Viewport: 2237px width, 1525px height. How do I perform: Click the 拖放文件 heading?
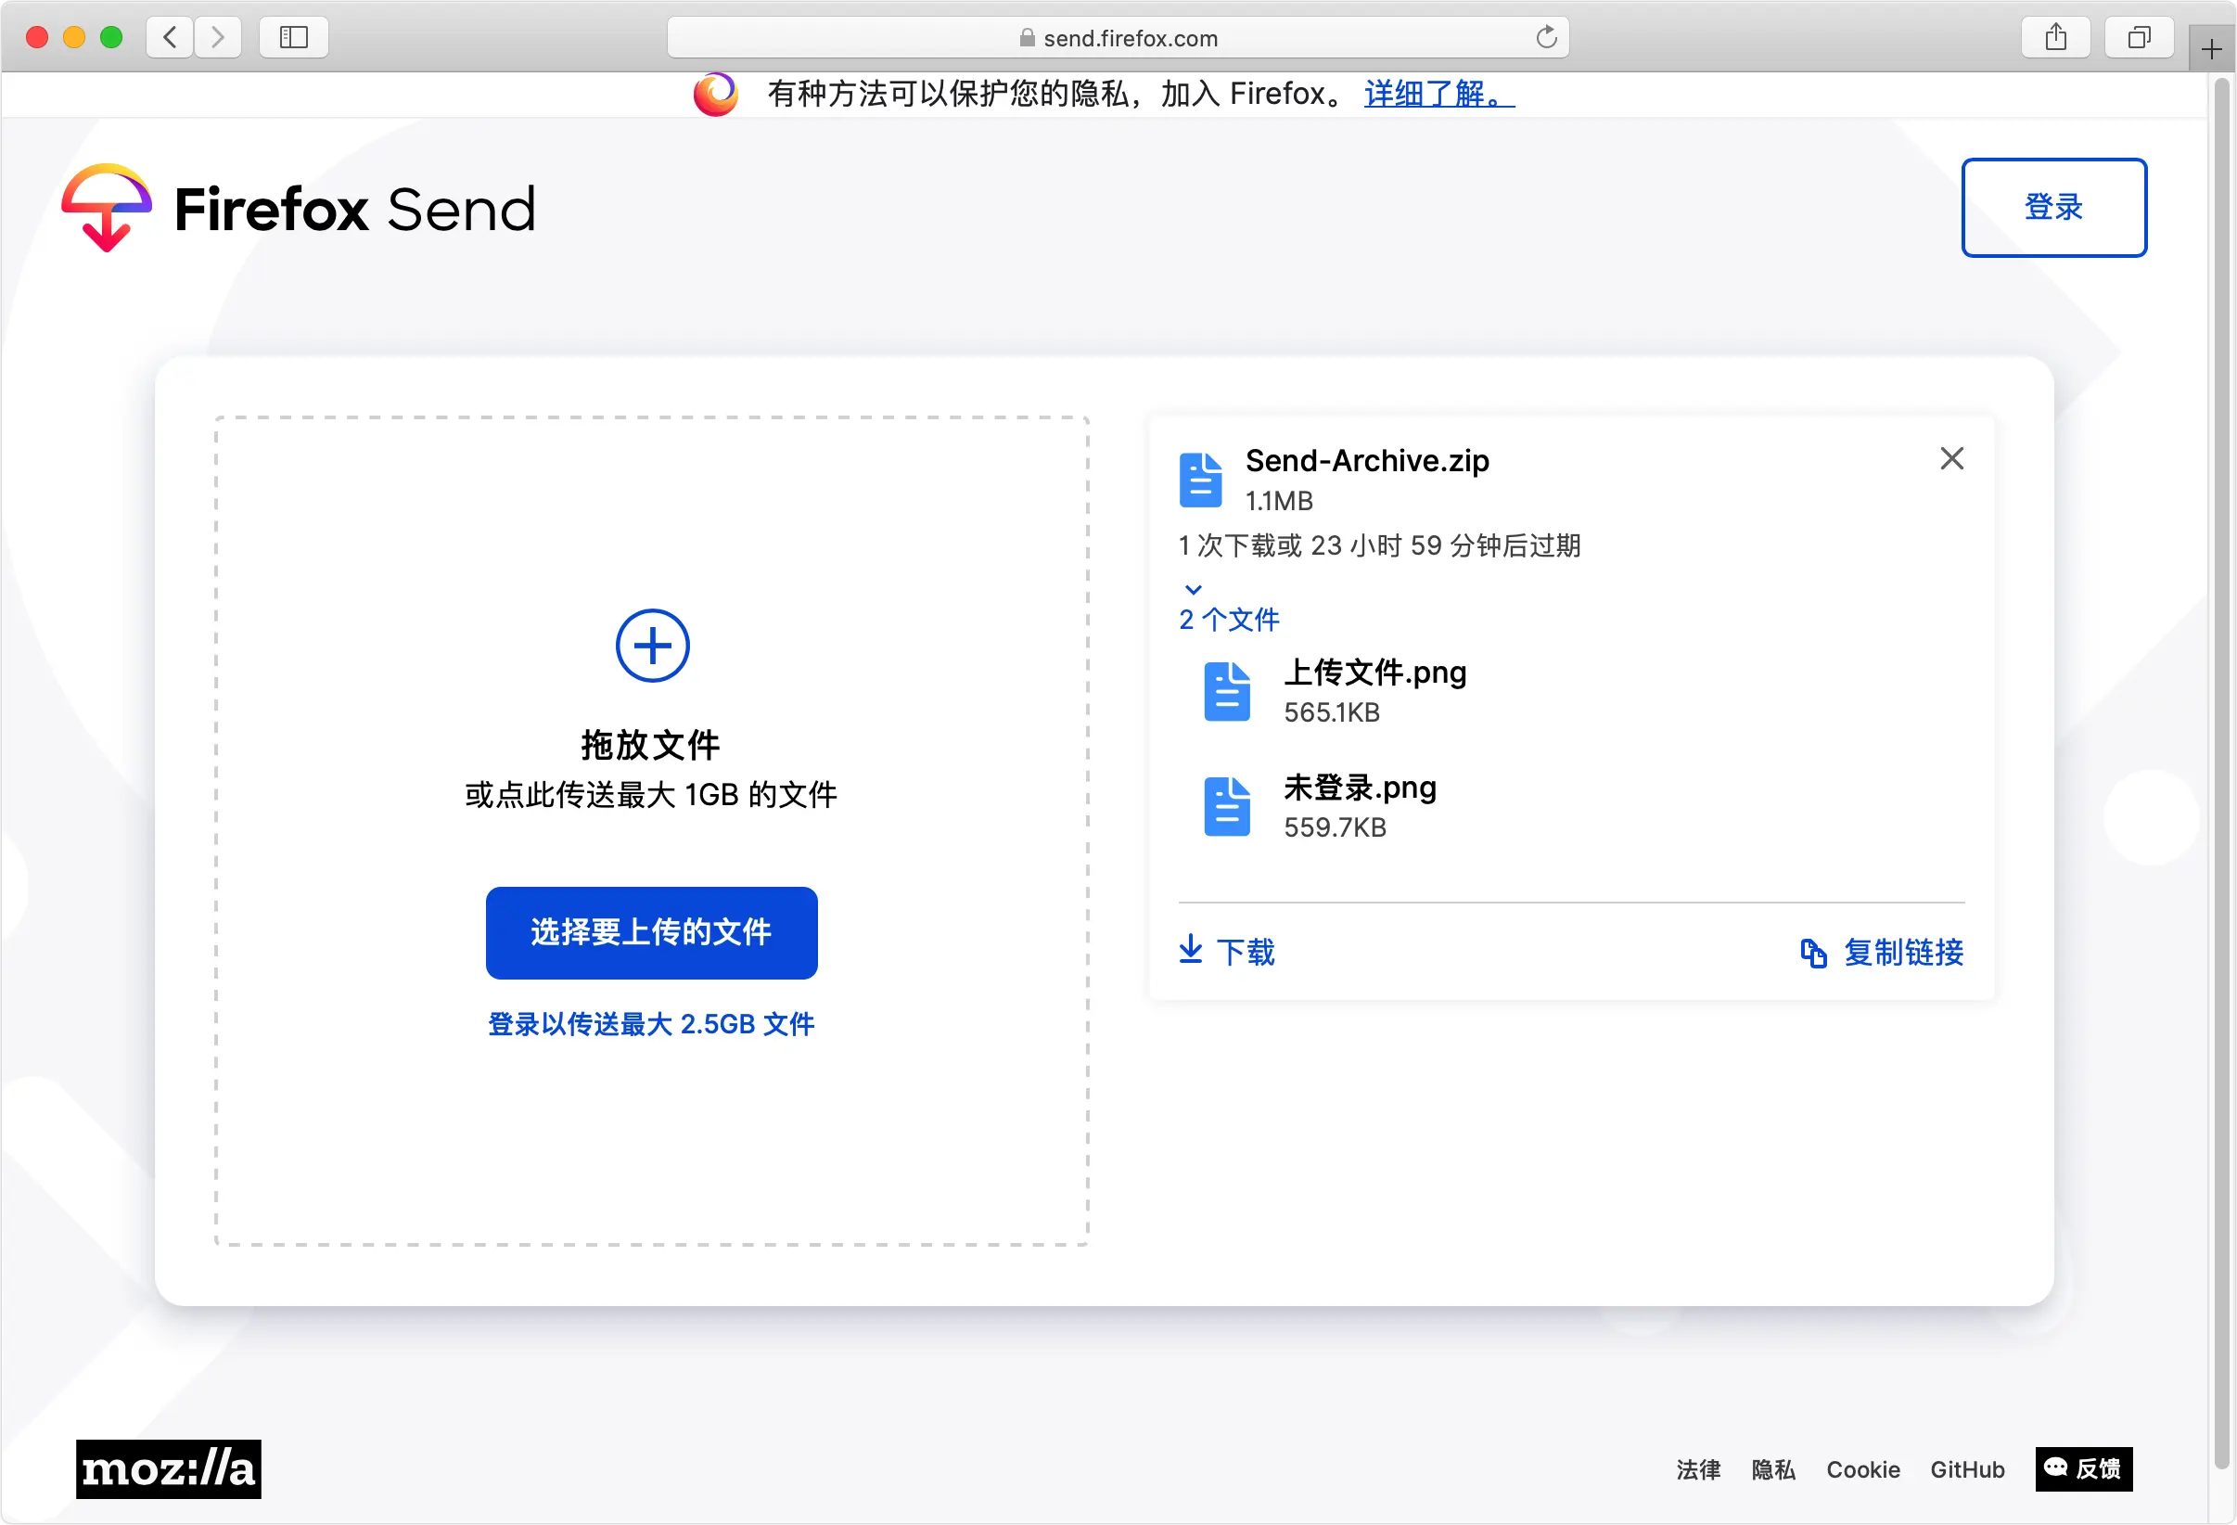pyautogui.click(x=651, y=744)
